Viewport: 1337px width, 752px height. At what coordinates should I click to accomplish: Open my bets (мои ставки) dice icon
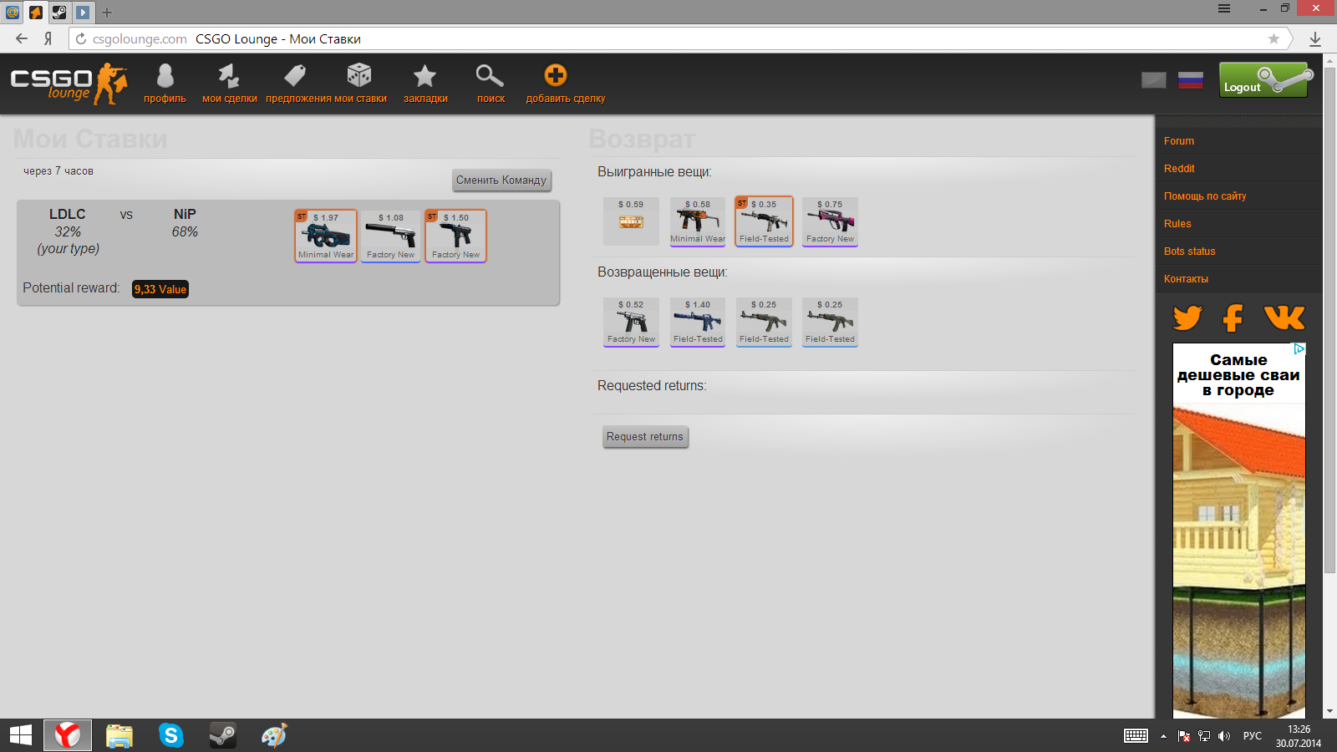(359, 75)
